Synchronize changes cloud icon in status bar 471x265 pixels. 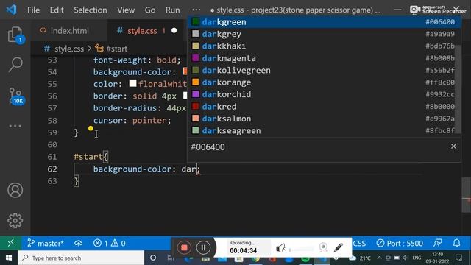coord(79,243)
